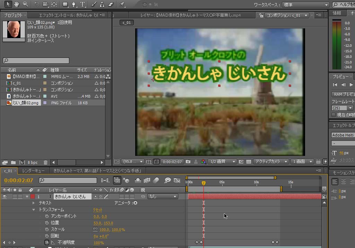Viewport: 355px width, 248px height.
Task: Expand the テキスト property group
Action: [34, 203]
